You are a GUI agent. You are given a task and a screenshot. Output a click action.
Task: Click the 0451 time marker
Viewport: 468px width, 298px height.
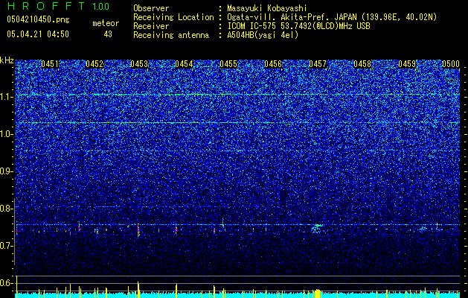[x=50, y=64]
